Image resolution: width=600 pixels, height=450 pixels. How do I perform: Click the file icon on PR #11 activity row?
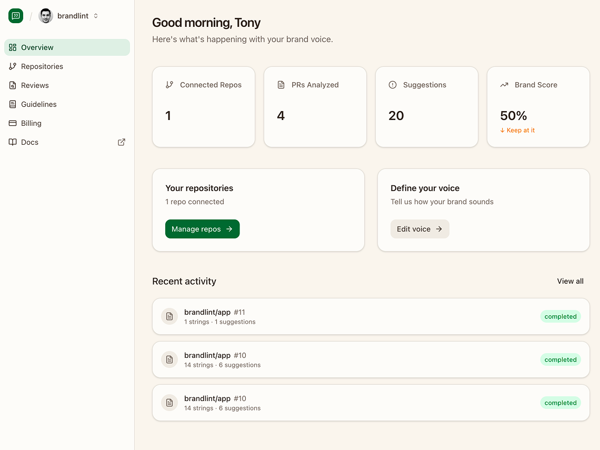[169, 316]
